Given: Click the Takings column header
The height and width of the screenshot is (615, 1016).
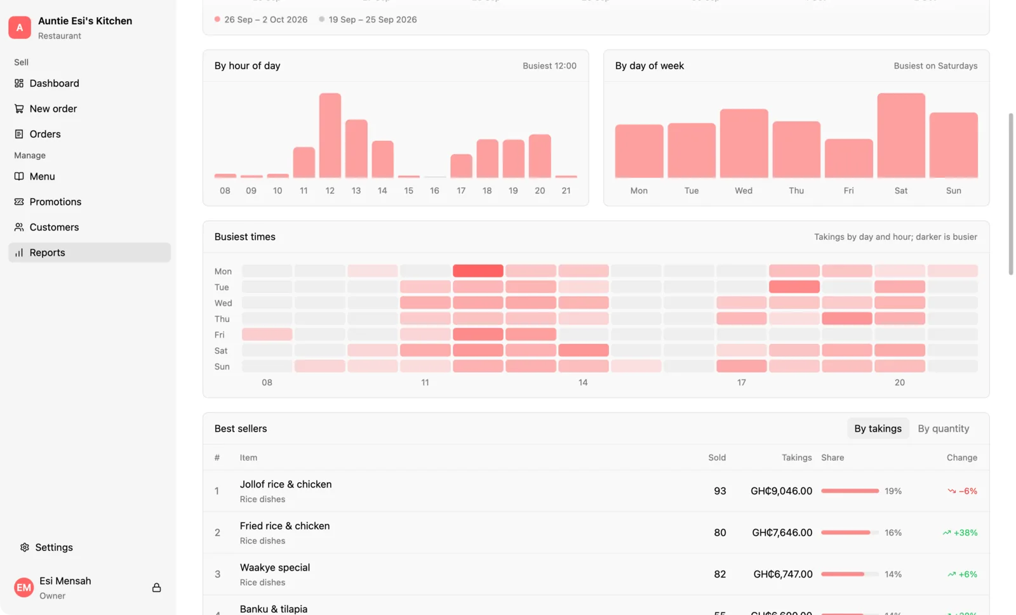Looking at the screenshot, I should click(x=796, y=458).
